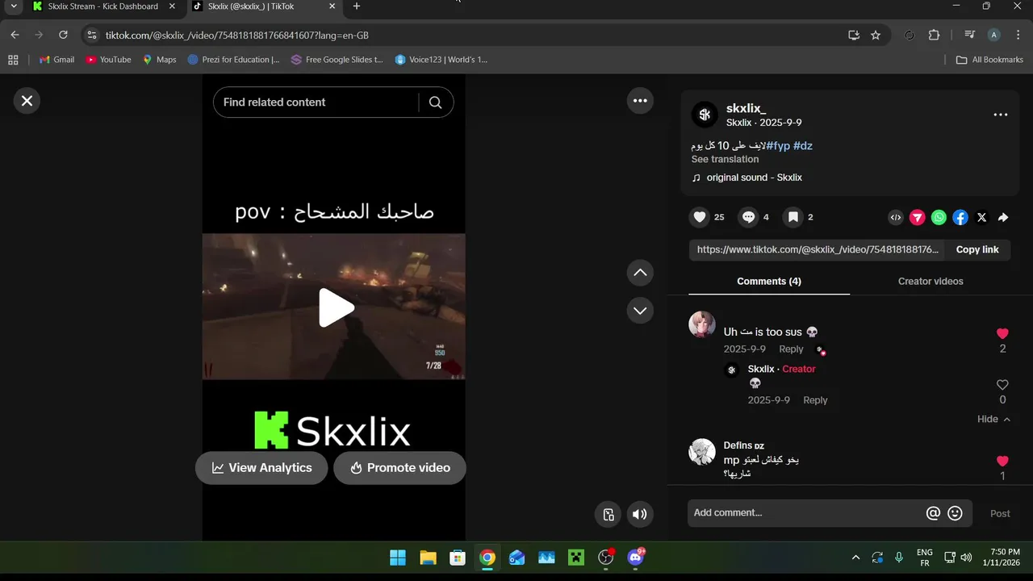The height and width of the screenshot is (581, 1033).
Task: Mention a user with the @ icon
Action: coord(933,513)
